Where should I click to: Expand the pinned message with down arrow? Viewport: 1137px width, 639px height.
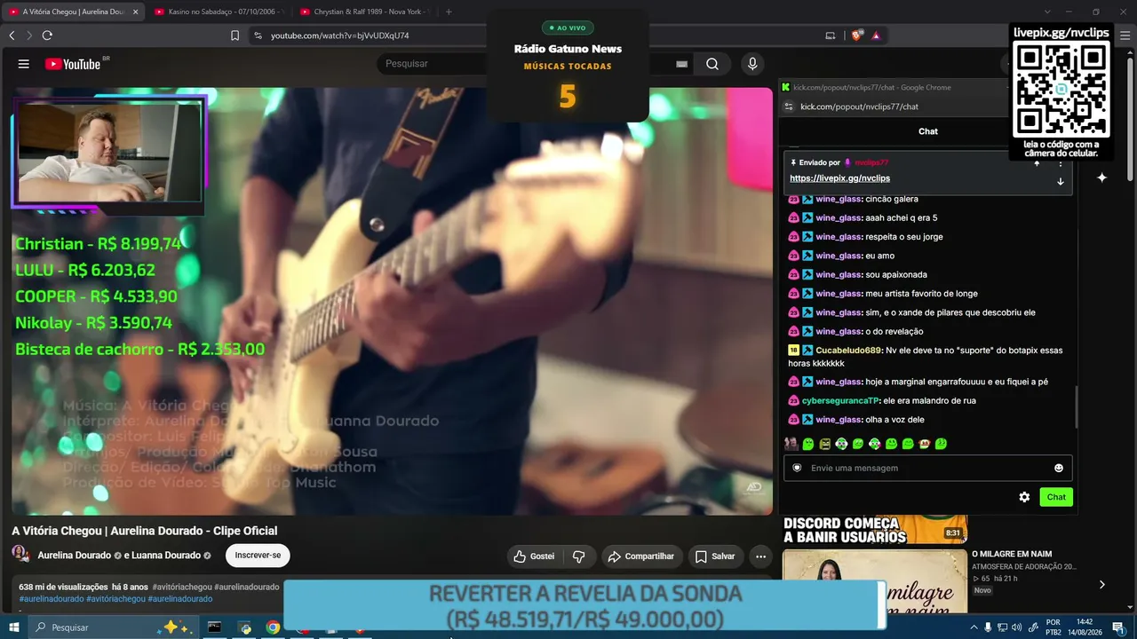1060,181
